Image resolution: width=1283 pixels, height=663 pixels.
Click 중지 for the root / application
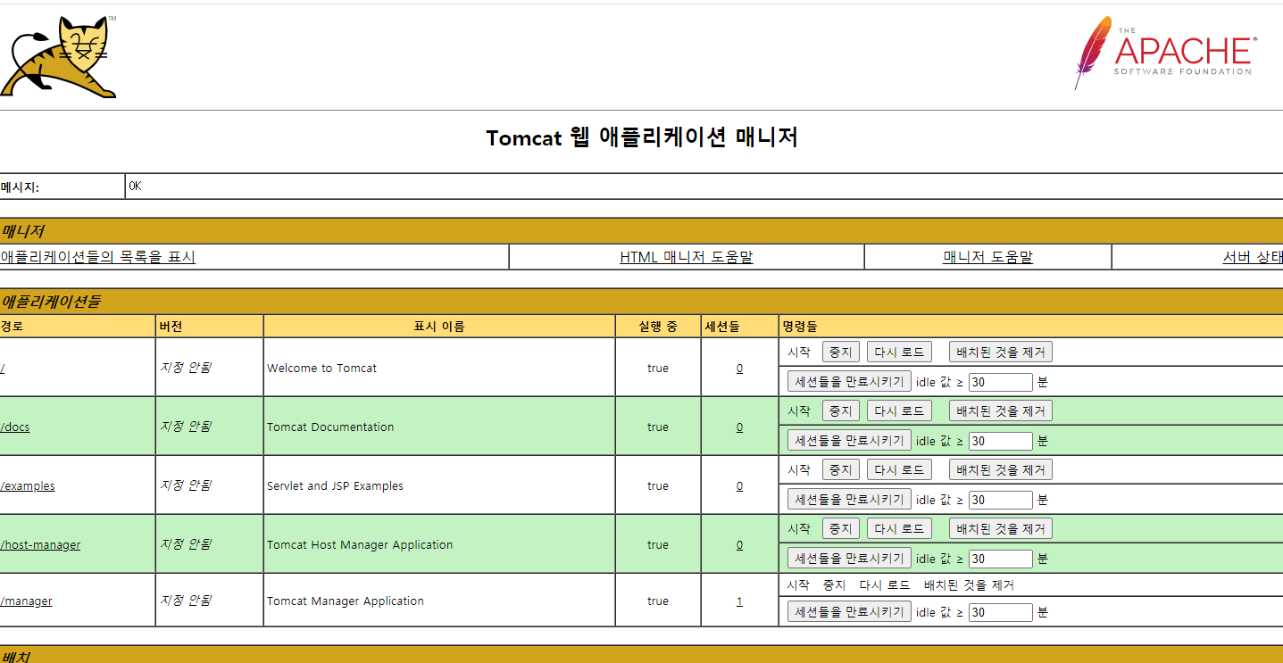[x=840, y=352]
